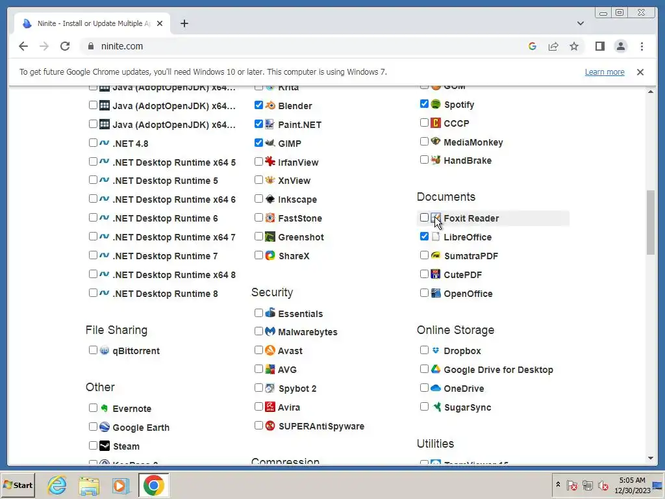Click the Essentials security icon
This screenshot has height=499, width=665.
point(270,313)
